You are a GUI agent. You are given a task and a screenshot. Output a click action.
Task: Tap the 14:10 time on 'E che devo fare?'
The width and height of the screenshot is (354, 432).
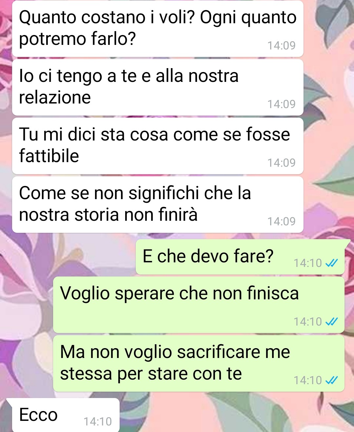[308, 263]
